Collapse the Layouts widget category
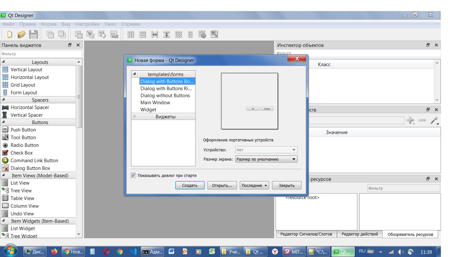The height and width of the screenshot is (257, 458). (x=3, y=62)
